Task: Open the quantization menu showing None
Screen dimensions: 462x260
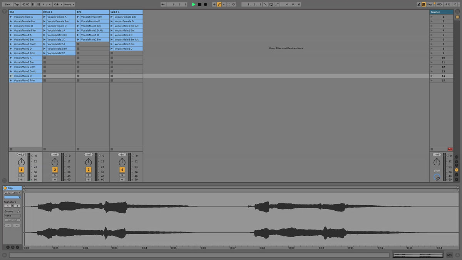Action: 70,4
